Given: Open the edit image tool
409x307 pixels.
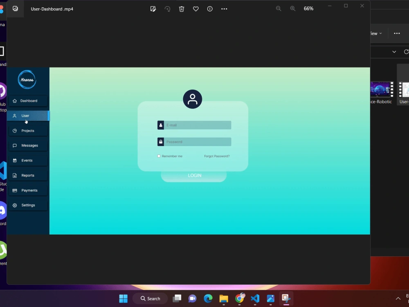Looking at the screenshot, I should [x=153, y=9].
